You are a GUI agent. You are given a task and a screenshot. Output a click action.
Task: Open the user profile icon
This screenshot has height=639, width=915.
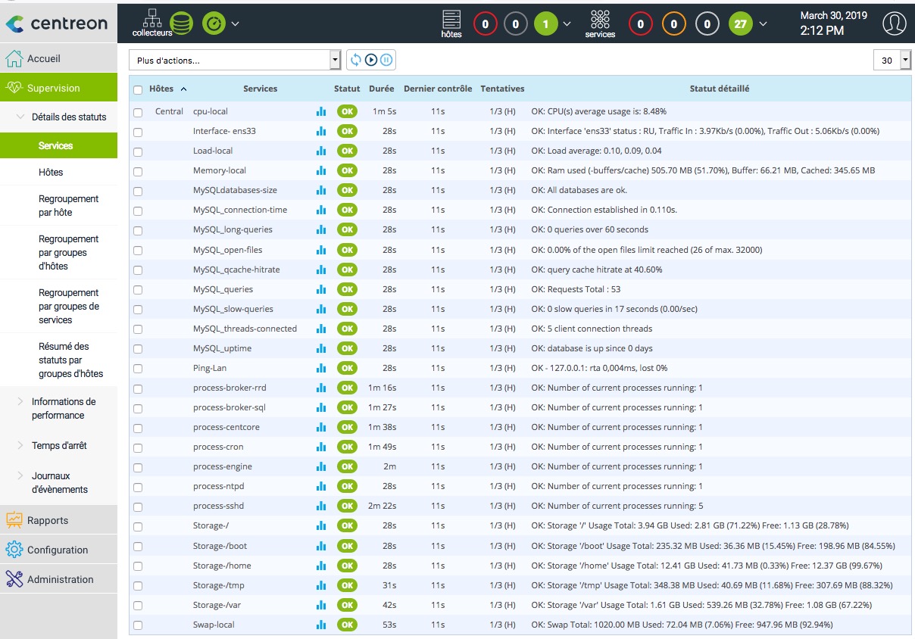(894, 23)
